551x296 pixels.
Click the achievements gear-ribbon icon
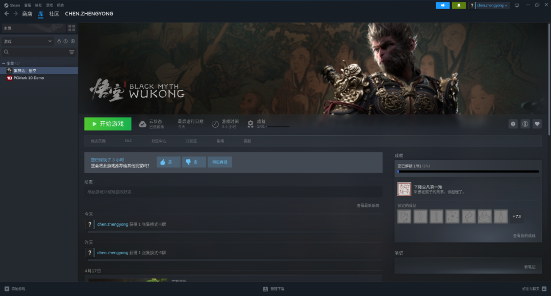tap(250, 124)
